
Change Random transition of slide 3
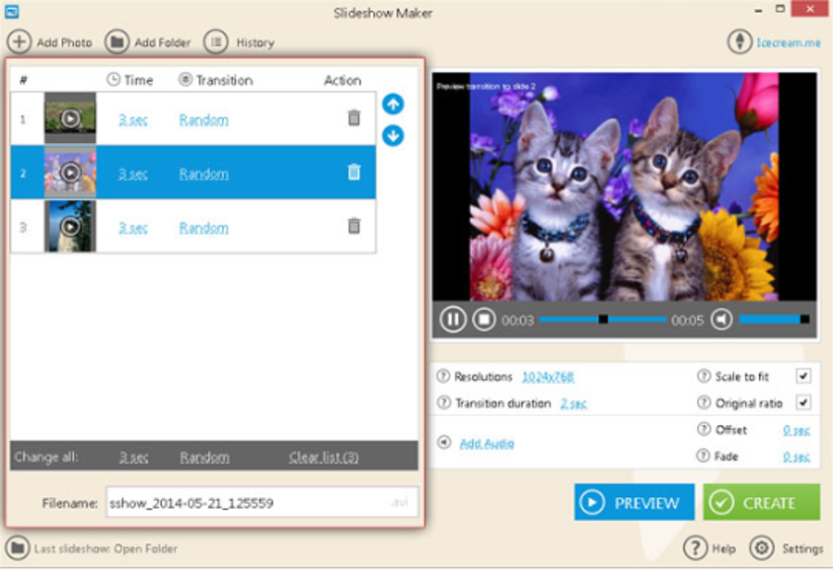click(204, 228)
